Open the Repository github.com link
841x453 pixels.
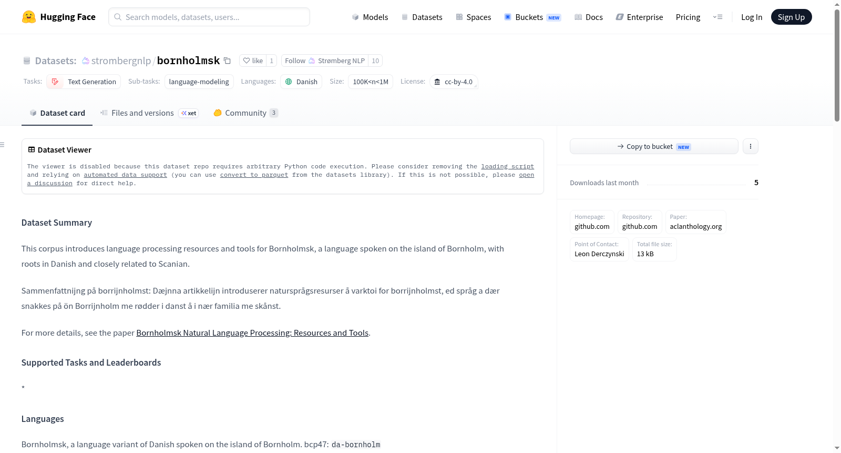click(640, 222)
